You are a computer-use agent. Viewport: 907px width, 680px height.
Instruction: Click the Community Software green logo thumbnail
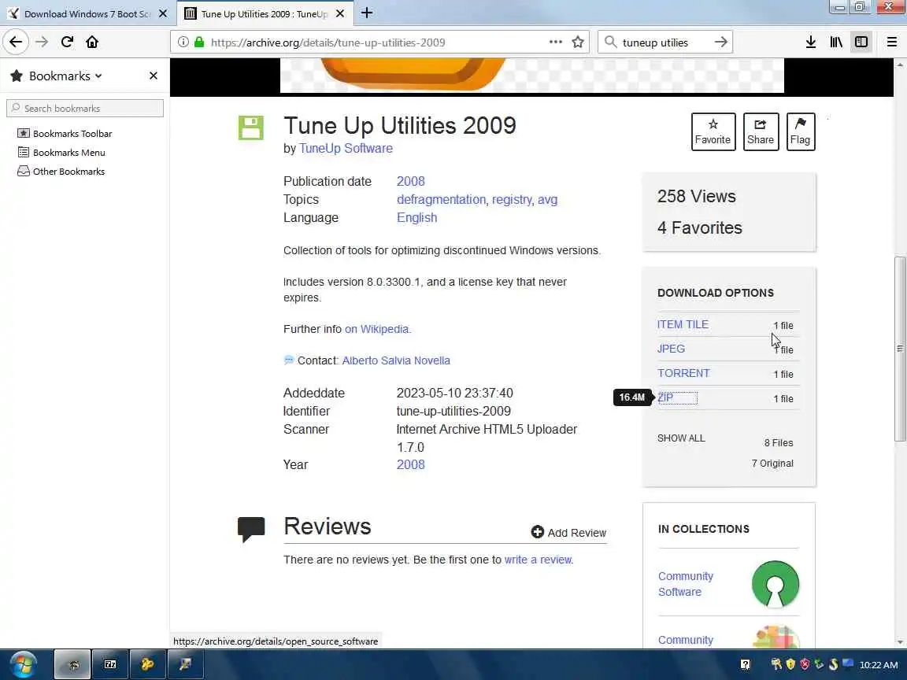(775, 584)
